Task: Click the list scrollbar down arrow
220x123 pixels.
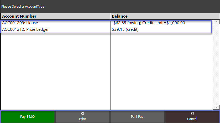Action: (216, 107)
